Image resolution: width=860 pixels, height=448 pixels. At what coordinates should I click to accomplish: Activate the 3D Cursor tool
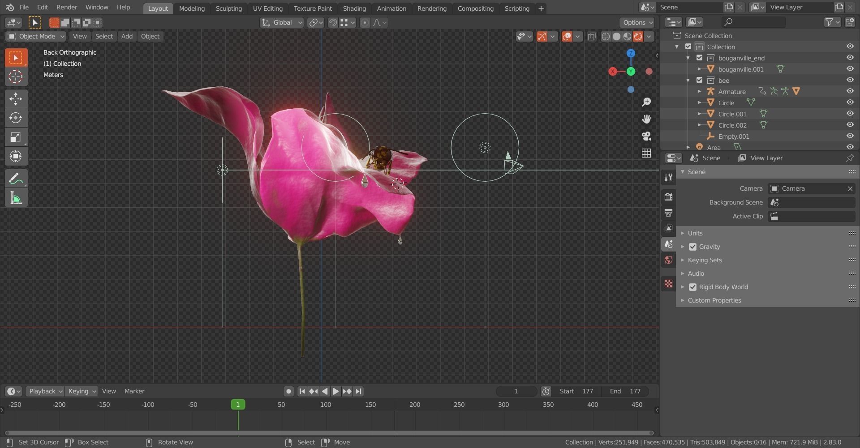(x=16, y=77)
